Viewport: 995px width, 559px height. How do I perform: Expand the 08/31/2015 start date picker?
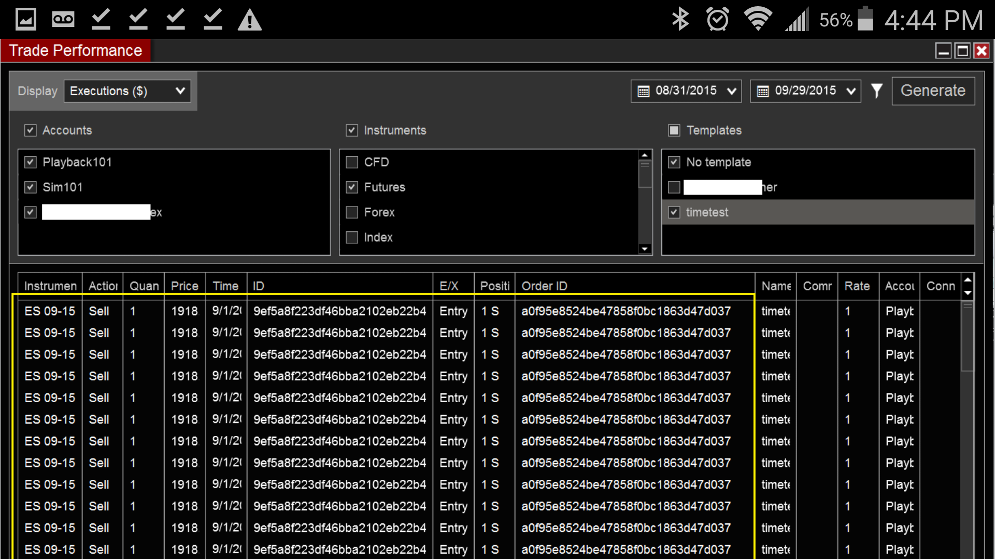[x=731, y=92]
